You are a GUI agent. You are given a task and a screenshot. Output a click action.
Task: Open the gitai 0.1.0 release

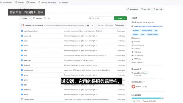138,73
